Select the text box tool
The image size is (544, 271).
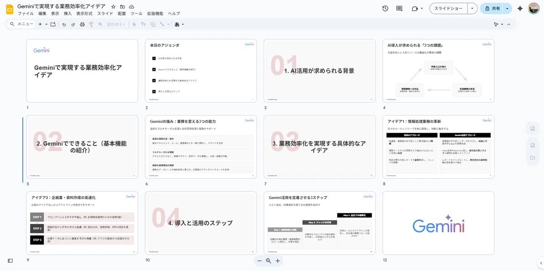[143, 24]
